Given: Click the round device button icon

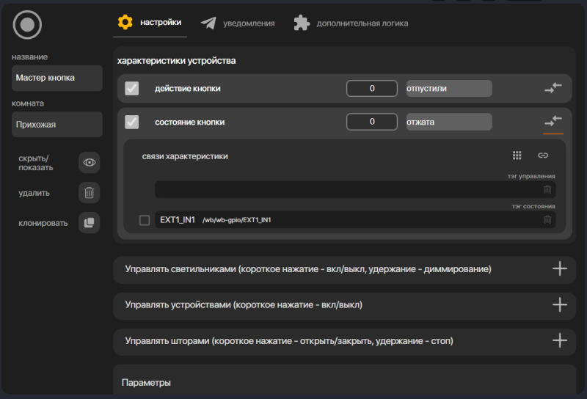Looking at the screenshot, I should (27, 25).
